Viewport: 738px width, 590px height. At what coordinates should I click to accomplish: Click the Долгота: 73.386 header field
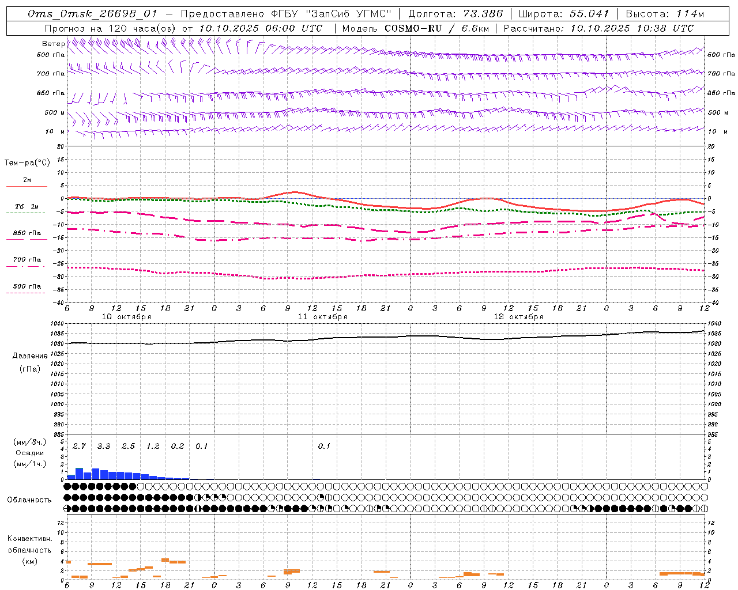point(455,14)
